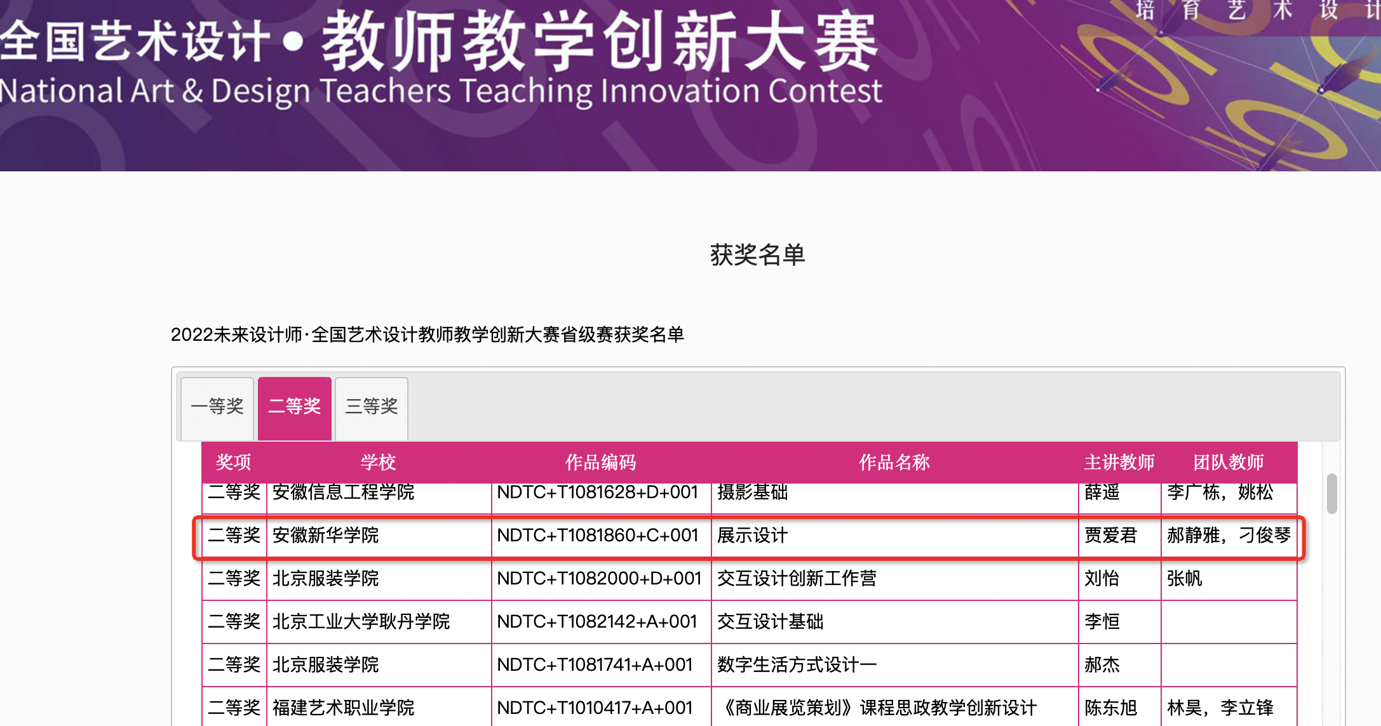Click the table's vertical scrollbar thumb

(1331, 494)
